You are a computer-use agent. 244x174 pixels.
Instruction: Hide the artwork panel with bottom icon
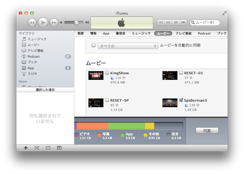[59, 148]
